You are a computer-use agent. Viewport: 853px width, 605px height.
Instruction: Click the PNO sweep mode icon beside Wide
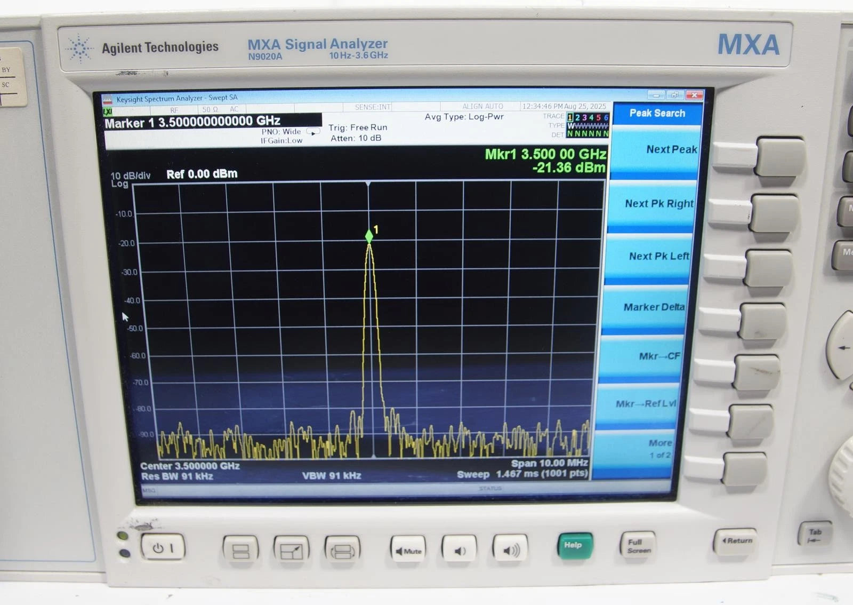313,131
